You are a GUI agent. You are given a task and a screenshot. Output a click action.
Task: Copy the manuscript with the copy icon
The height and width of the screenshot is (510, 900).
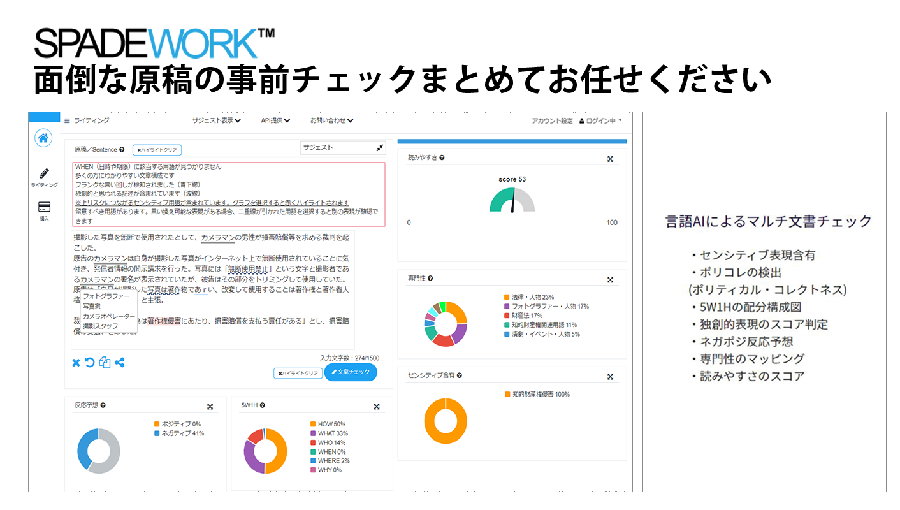(105, 363)
